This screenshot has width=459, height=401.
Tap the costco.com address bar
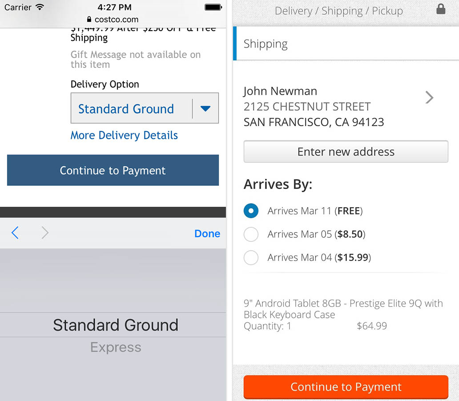click(x=113, y=20)
